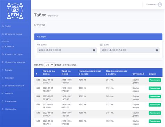Click the Игрални автомати sidebar icon
The width and height of the screenshot is (165, 127).
[x=3, y=85]
